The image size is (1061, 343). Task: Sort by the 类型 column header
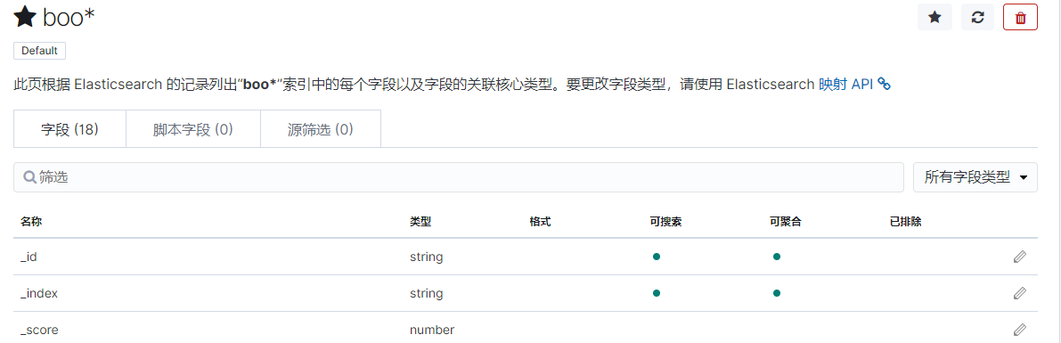(x=420, y=221)
